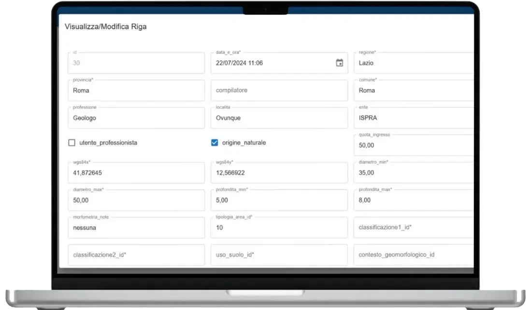Viewport: 531px width, 310px height.
Task: Click the Visualizza/Modifica Riga heading
Action: pos(106,27)
